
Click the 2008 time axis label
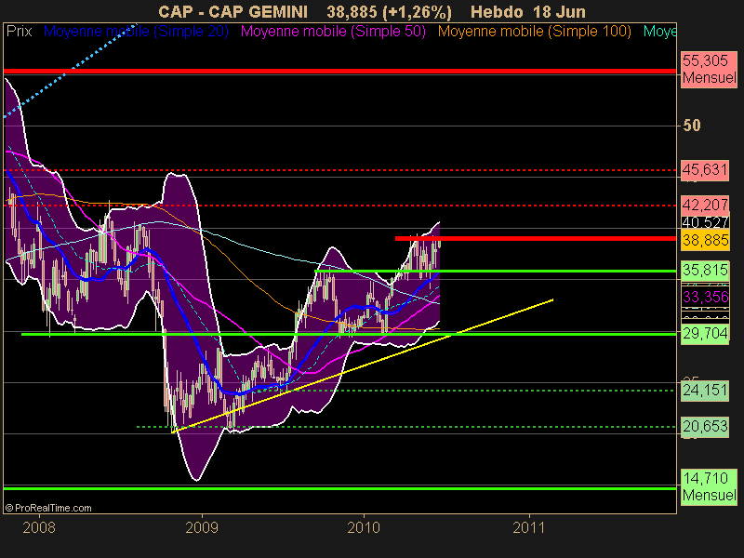click(39, 527)
